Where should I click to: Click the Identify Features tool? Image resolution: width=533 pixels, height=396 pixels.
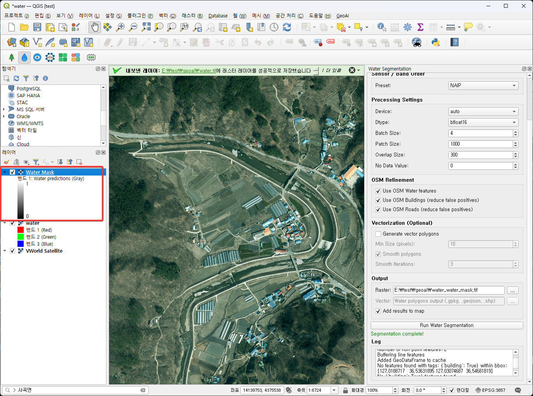(382, 27)
